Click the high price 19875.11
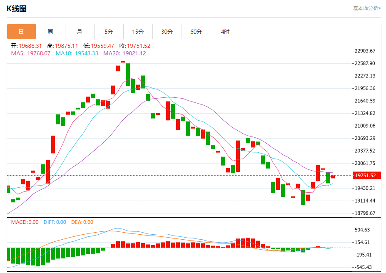386x273 pixels. 66,46
